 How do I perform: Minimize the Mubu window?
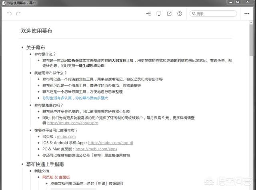231,2
